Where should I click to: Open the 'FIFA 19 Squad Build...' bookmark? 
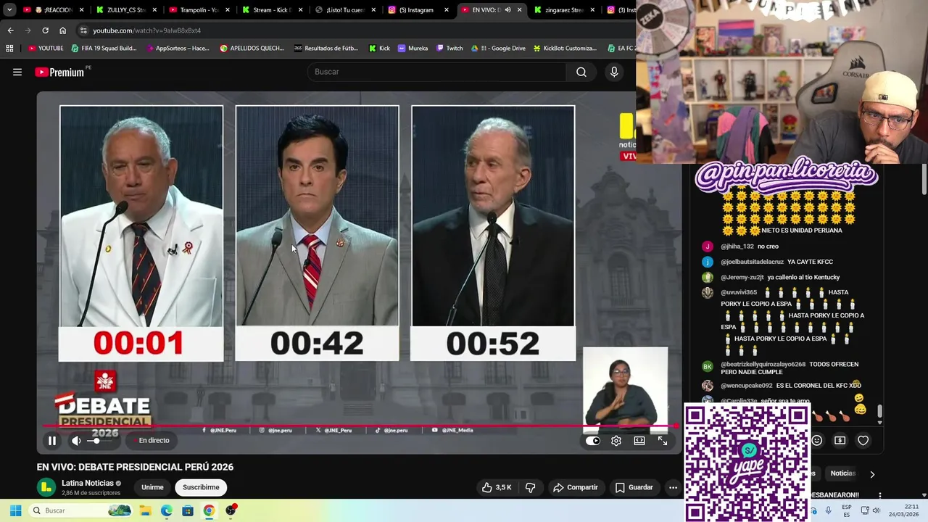[x=104, y=49]
